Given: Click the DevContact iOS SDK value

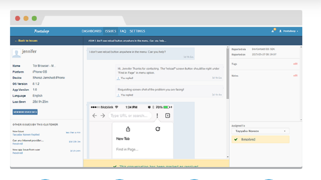Looking at the screenshot, I should point(263,49).
